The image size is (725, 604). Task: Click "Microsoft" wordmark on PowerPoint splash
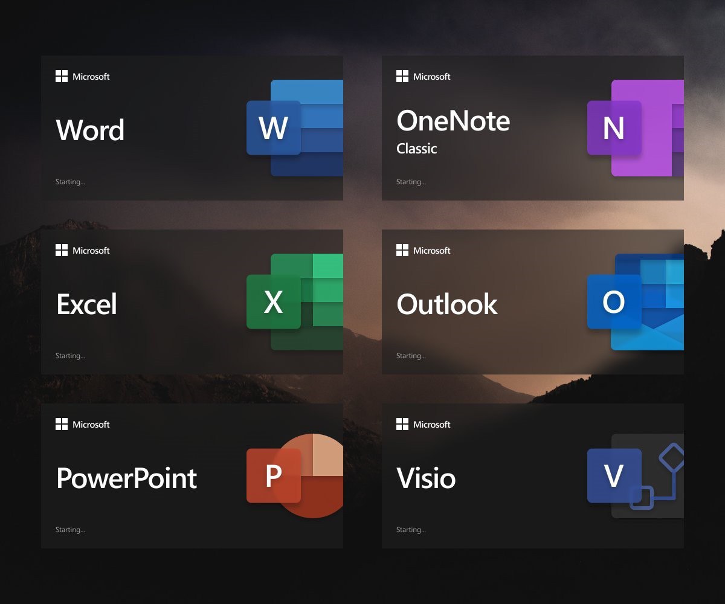(x=91, y=425)
